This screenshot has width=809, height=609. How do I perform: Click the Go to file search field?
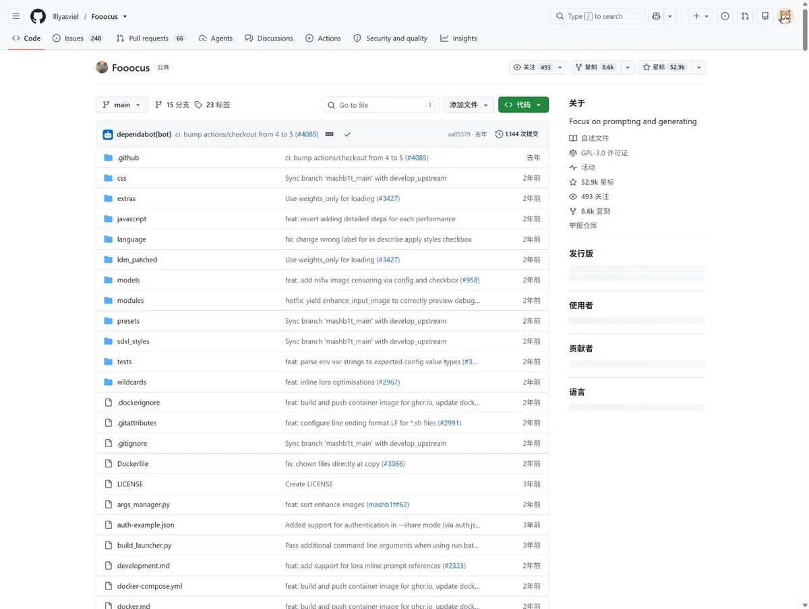(x=381, y=105)
